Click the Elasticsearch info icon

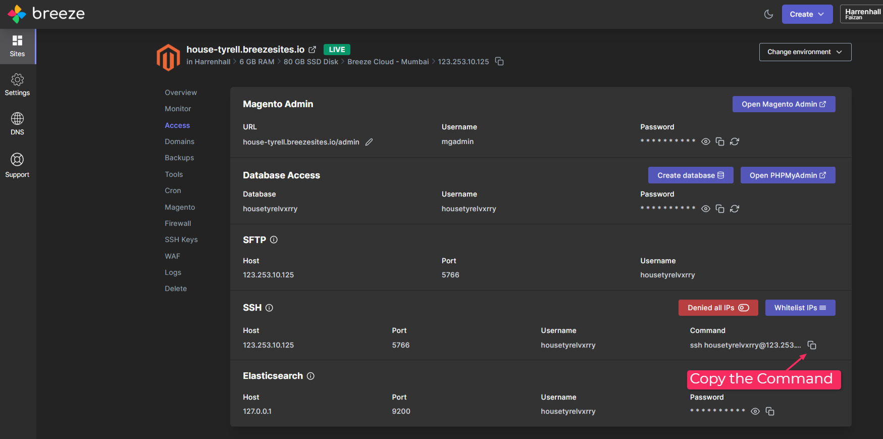[310, 376]
